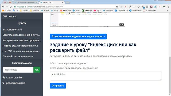The height and width of the screenshot is (96, 171).
Task: Click into the comment textarea
Action: (106, 76)
